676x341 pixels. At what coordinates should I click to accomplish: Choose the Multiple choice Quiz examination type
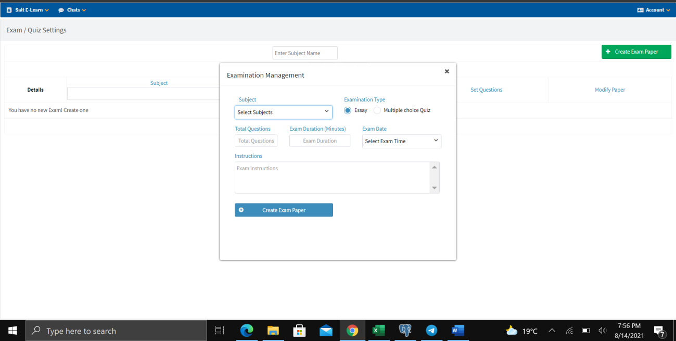click(377, 110)
